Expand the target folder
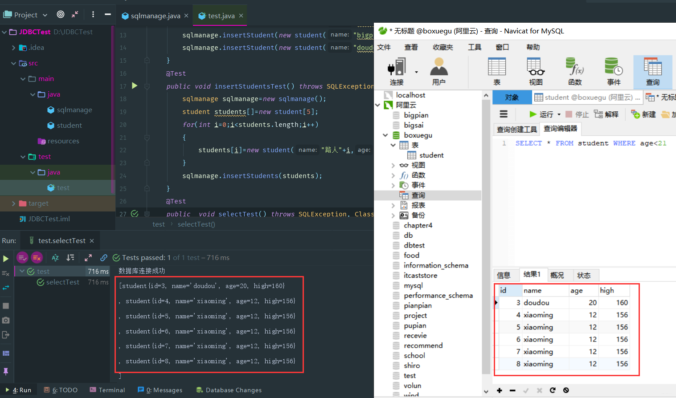 point(14,203)
